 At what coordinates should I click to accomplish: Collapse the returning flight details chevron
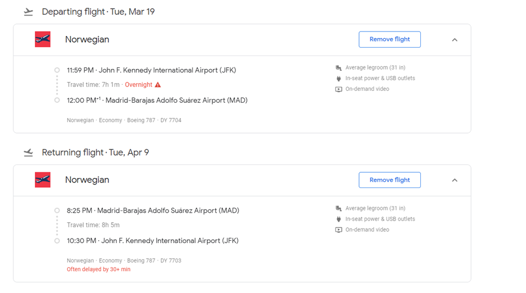pyautogui.click(x=455, y=180)
